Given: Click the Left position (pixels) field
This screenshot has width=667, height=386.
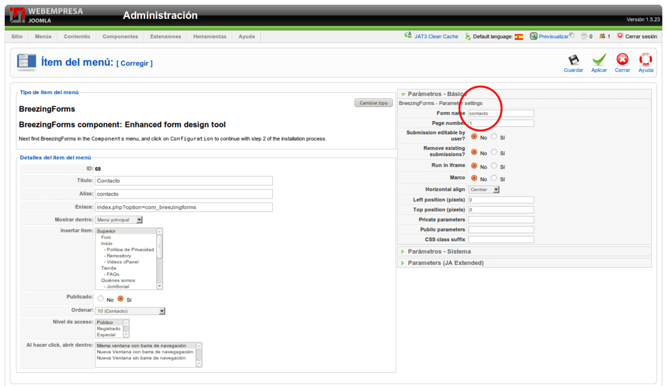Looking at the screenshot, I should coord(501,200).
